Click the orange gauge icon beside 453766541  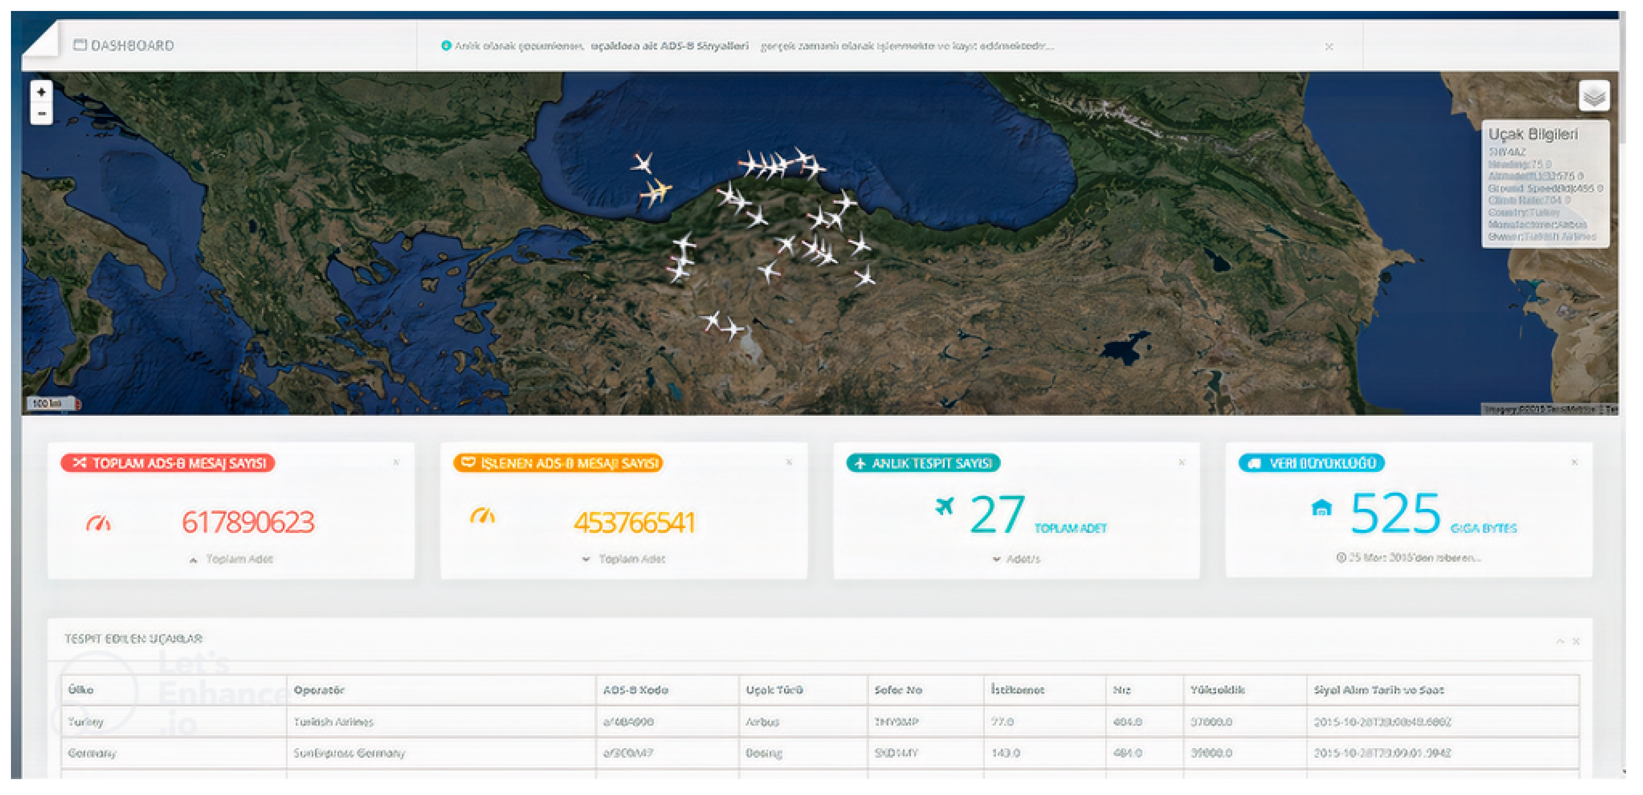483,516
